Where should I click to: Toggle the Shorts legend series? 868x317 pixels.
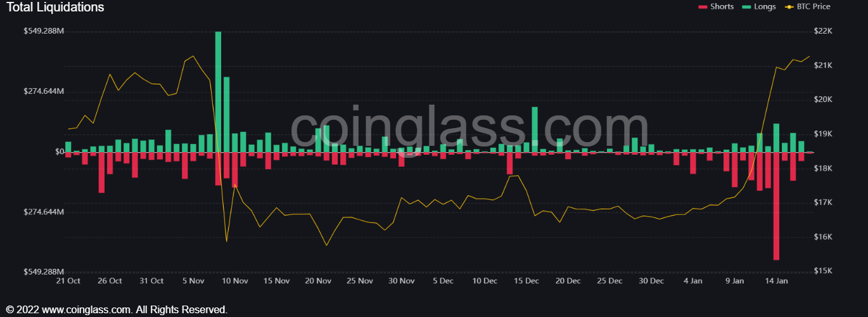715,6
